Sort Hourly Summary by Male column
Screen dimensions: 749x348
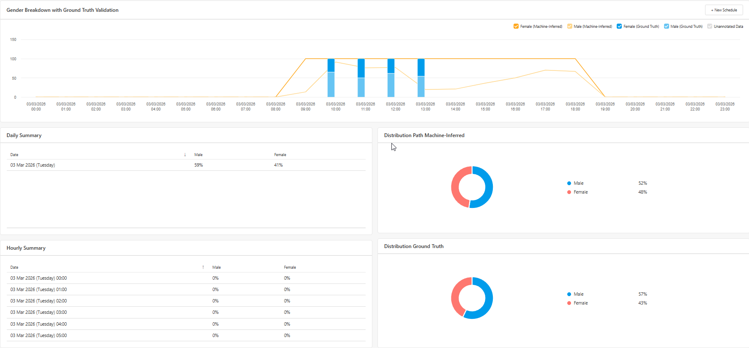pos(216,267)
